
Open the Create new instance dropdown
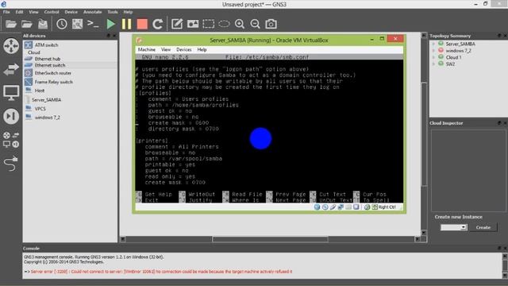coord(453,227)
